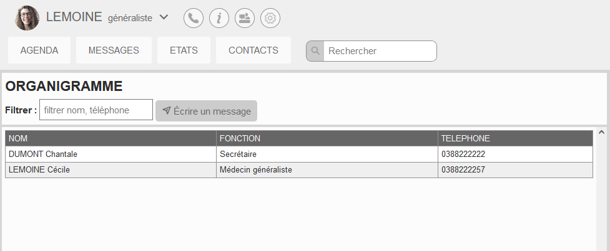Click Dr Lemoine's profile photo
The width and height of the screenshot is (610, 251).
pos(27,18)
